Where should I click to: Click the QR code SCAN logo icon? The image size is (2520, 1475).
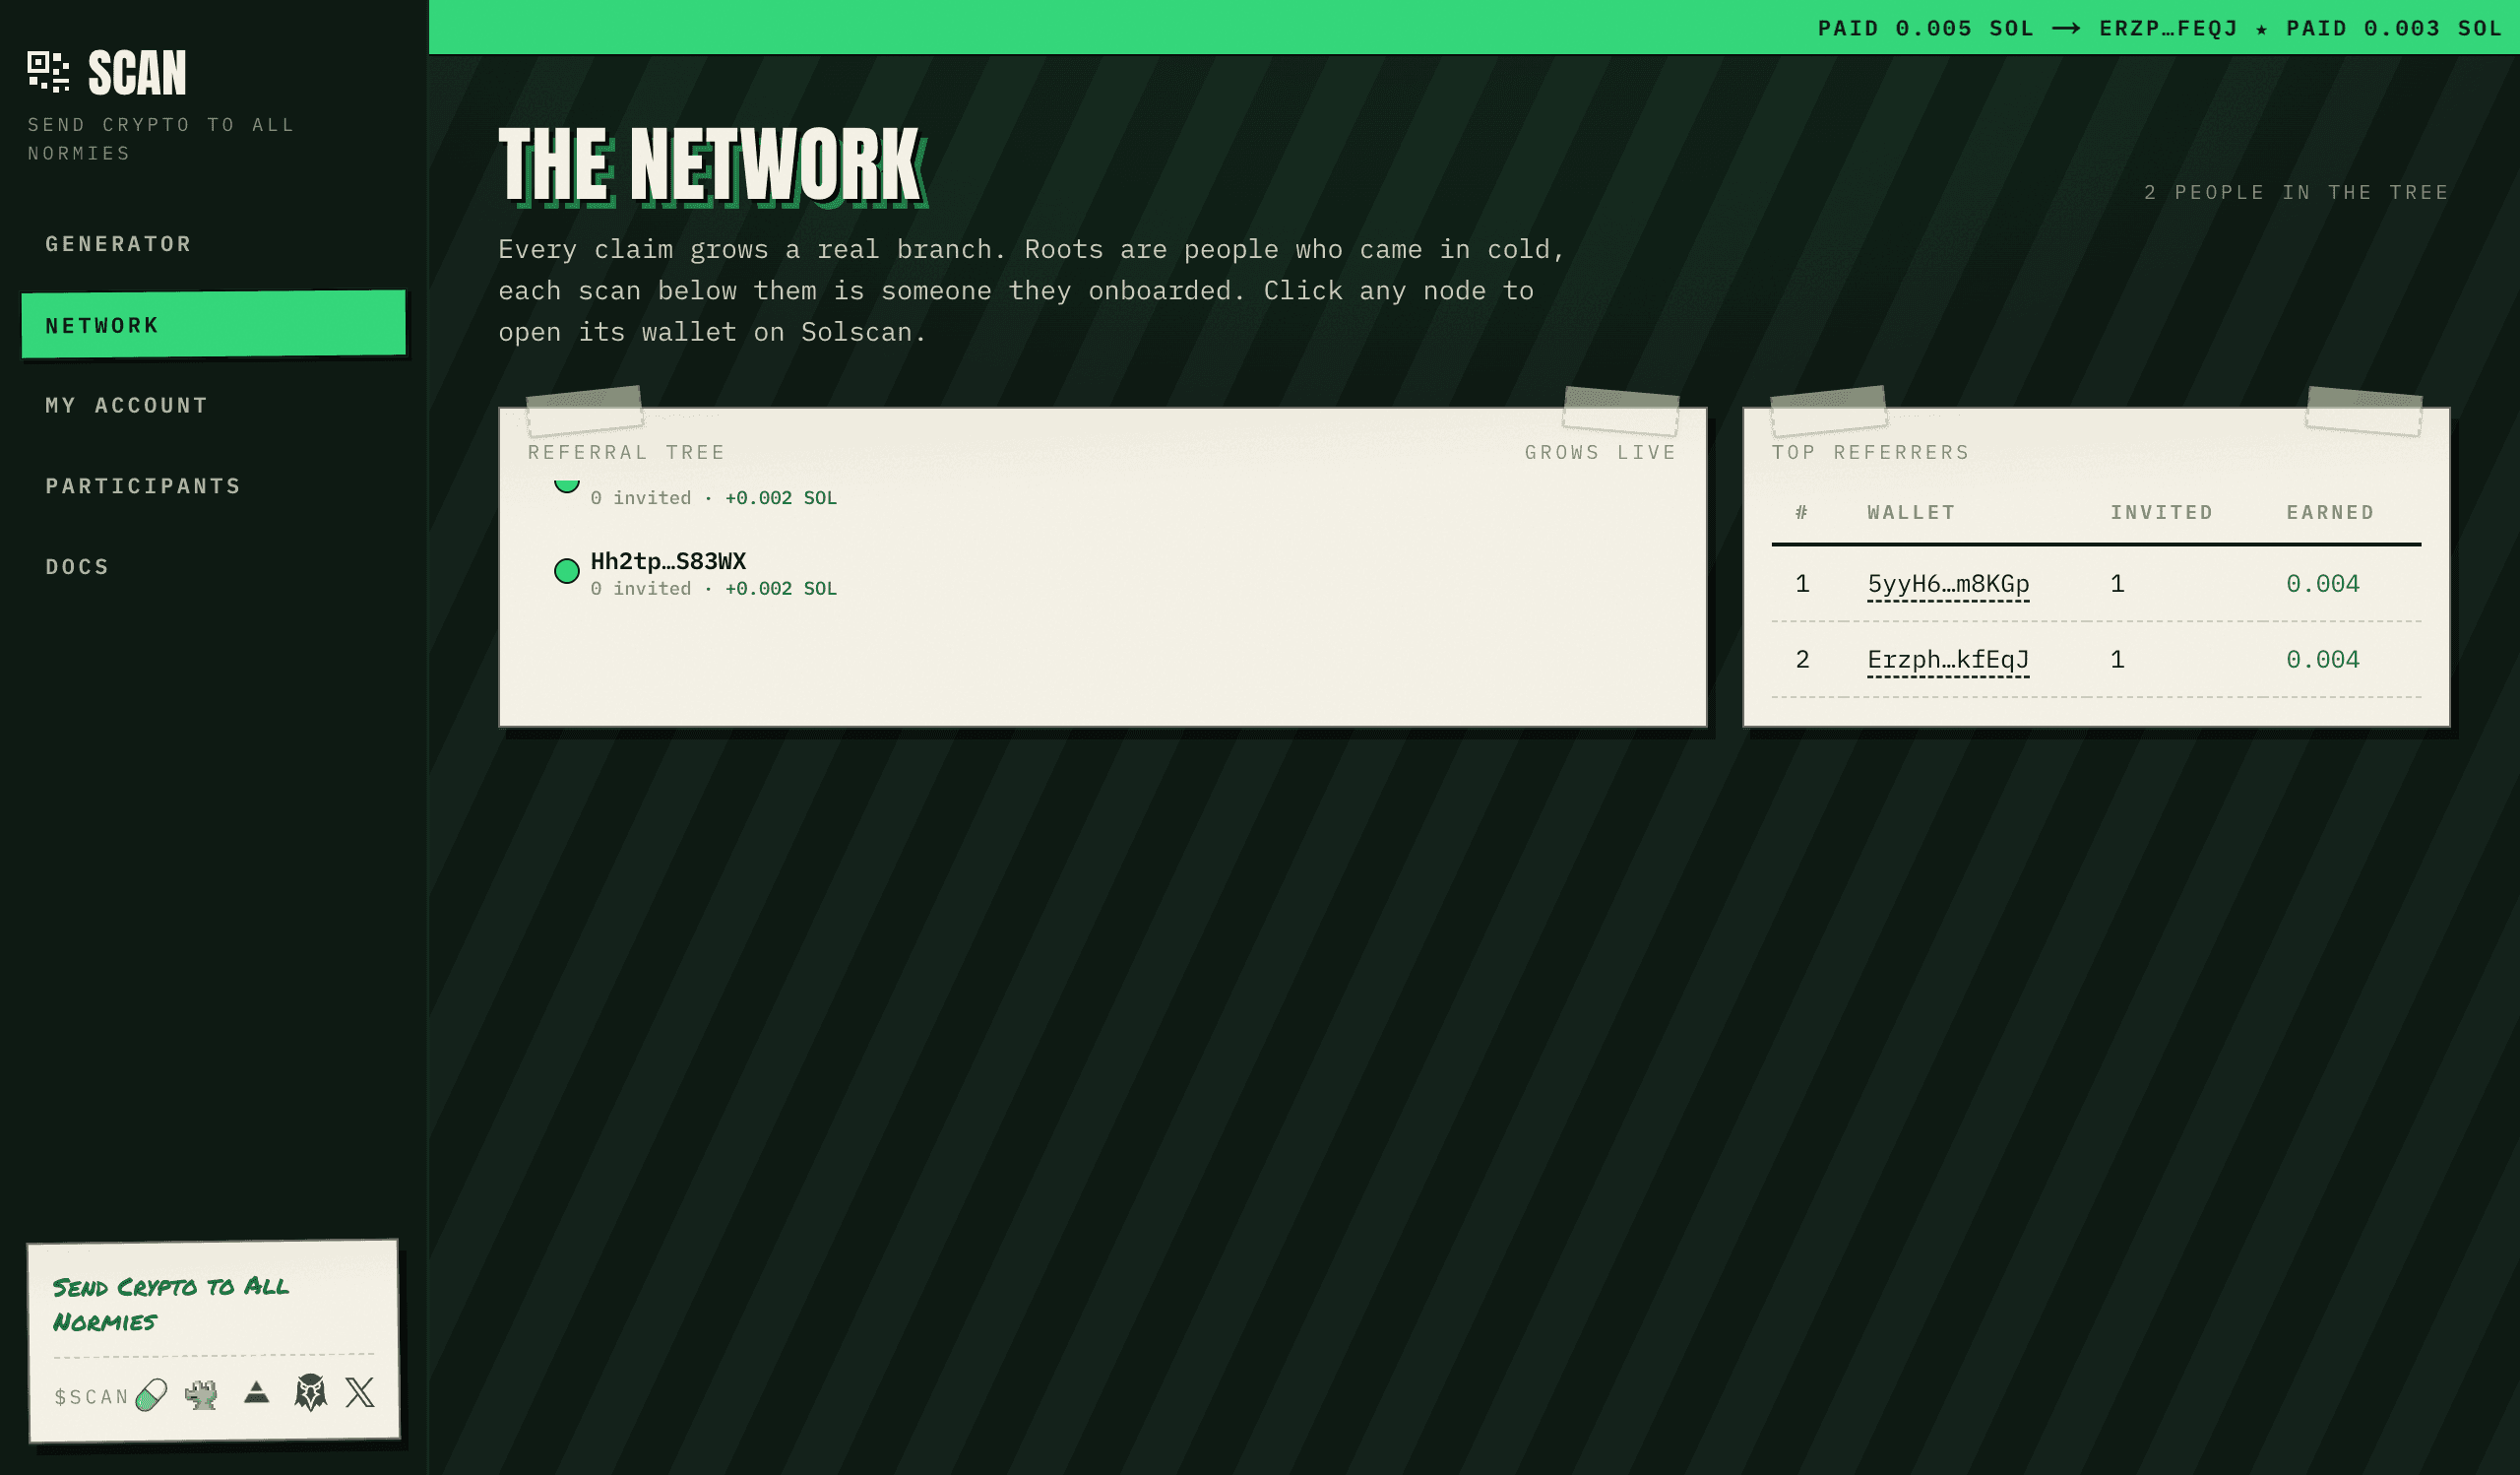click(48, 72)
